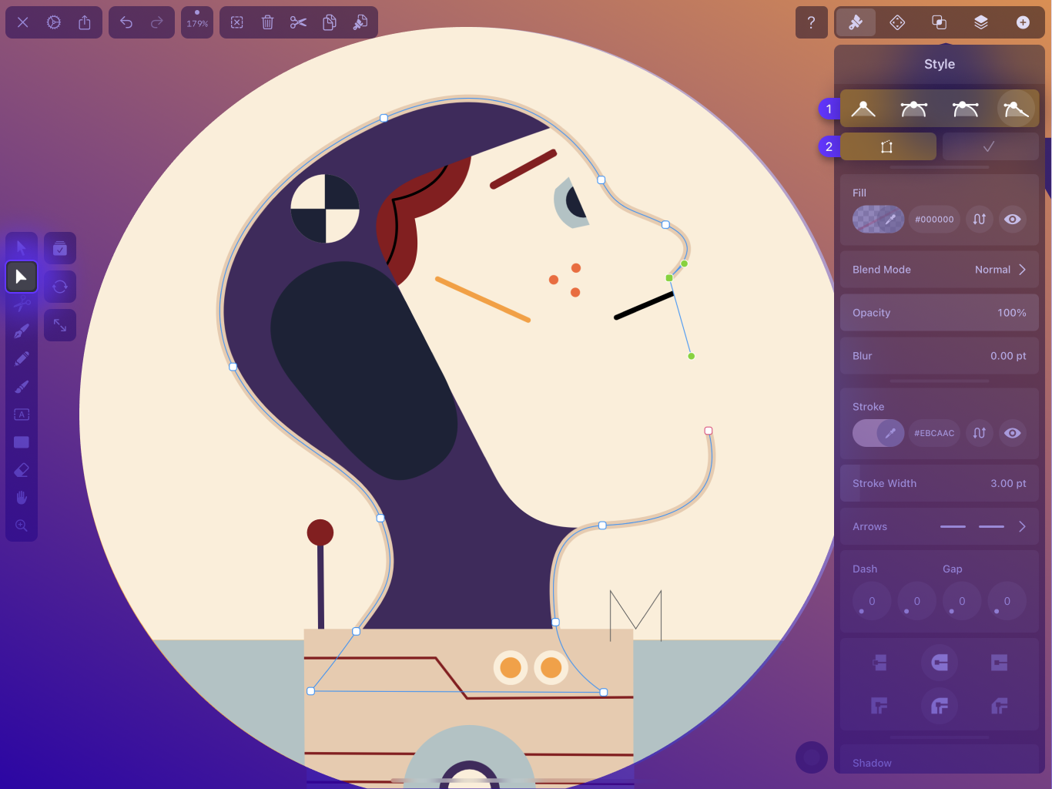The image size is (1052, 789).
Task: Open the Stroke color well
Action: coord(879,433)
